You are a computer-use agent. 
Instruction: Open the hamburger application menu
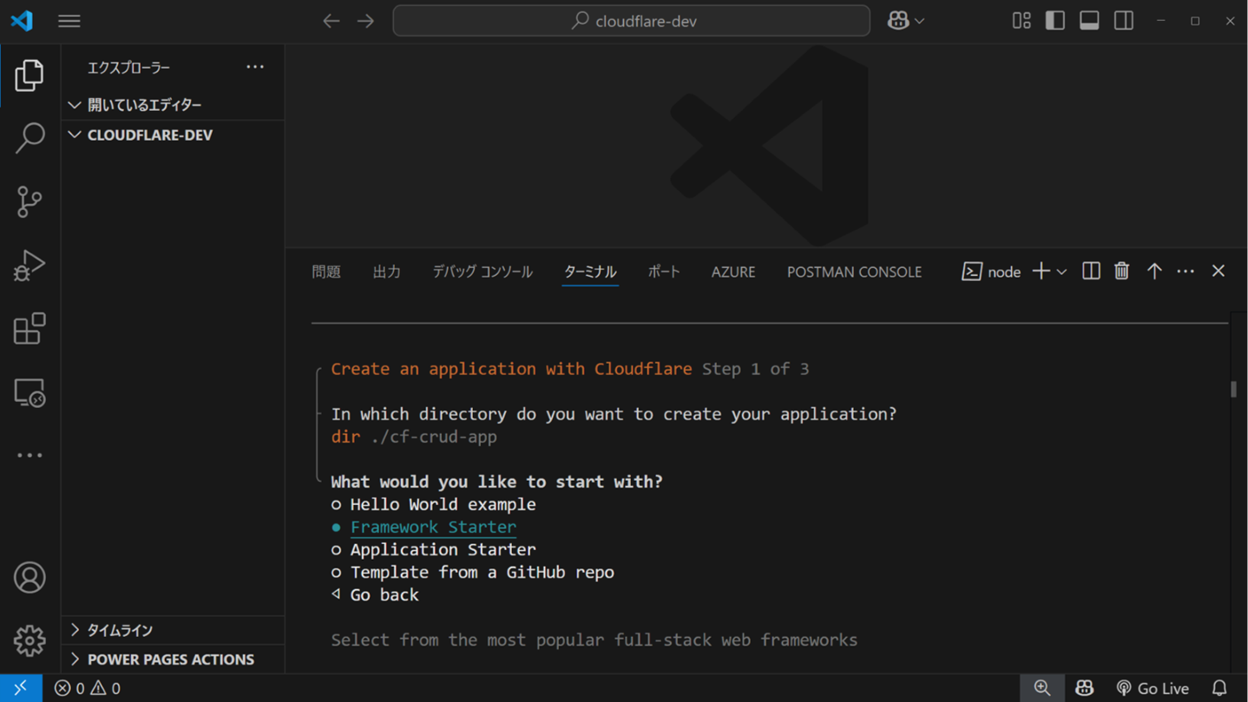tap(69, 21)
